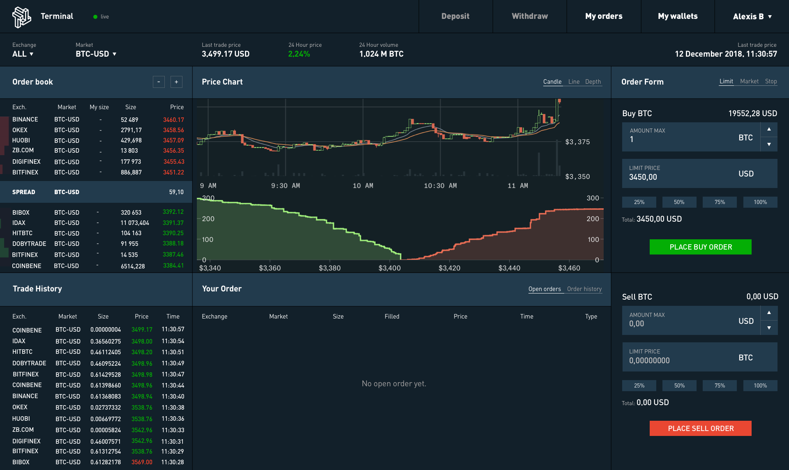
Task: Click the Buy limit price 3450,00 field
Action: (x=699, y=174)
